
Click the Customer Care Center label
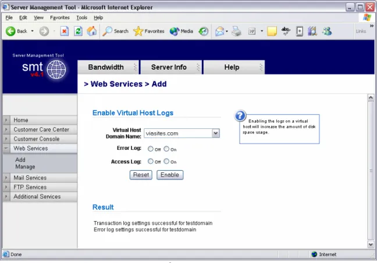pyautogui.click(x=41, y=129)
